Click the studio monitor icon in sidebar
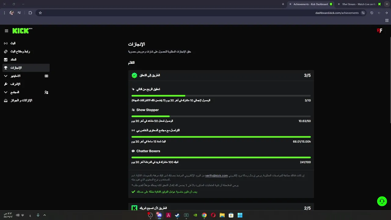The height and width of the screenshot is (220, 391). pos(46,76)
